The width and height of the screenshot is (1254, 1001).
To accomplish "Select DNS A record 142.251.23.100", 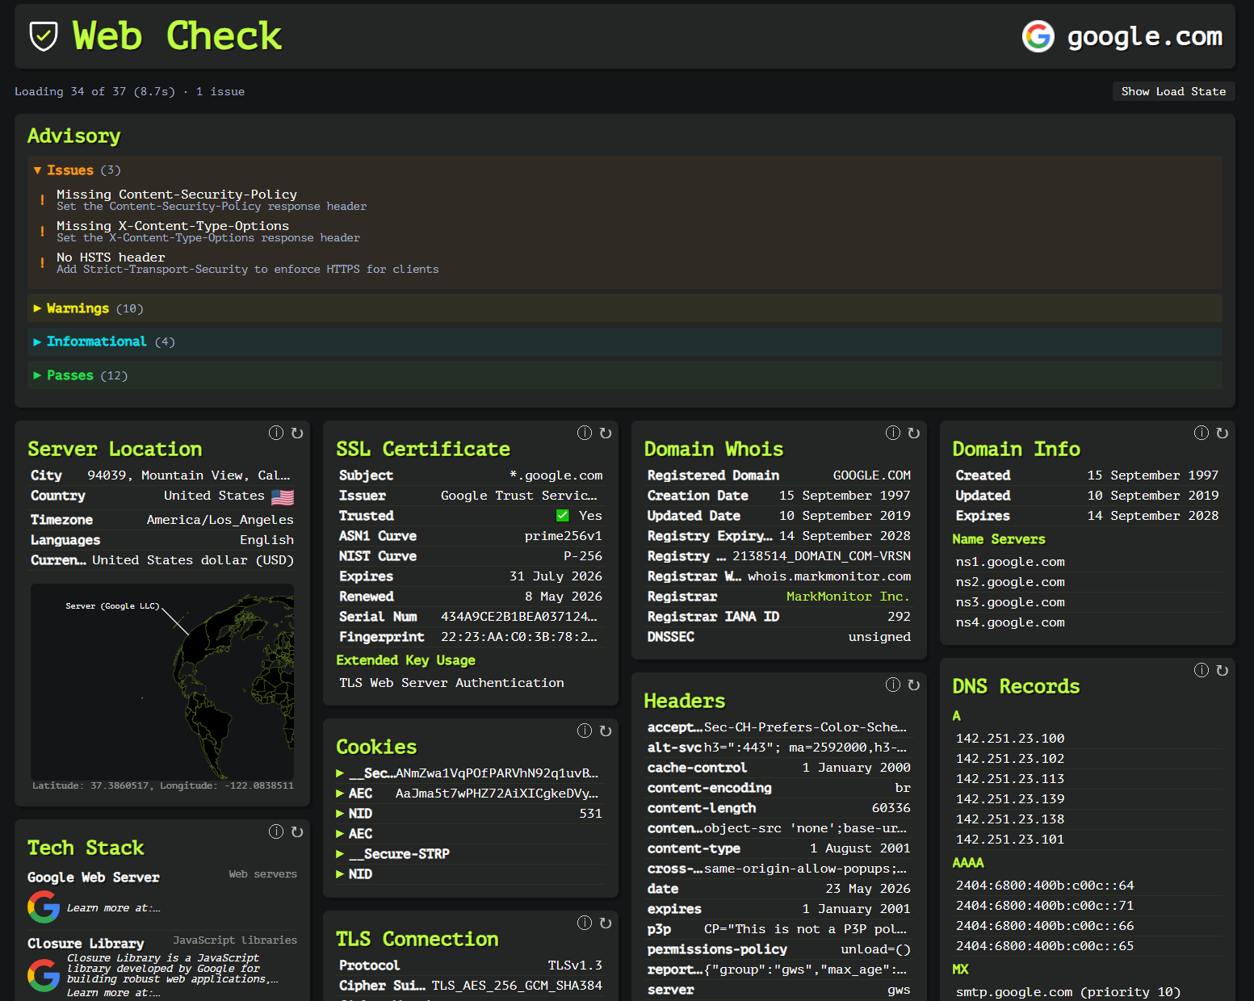I will pyautogui.click(x=1010, y=739).
